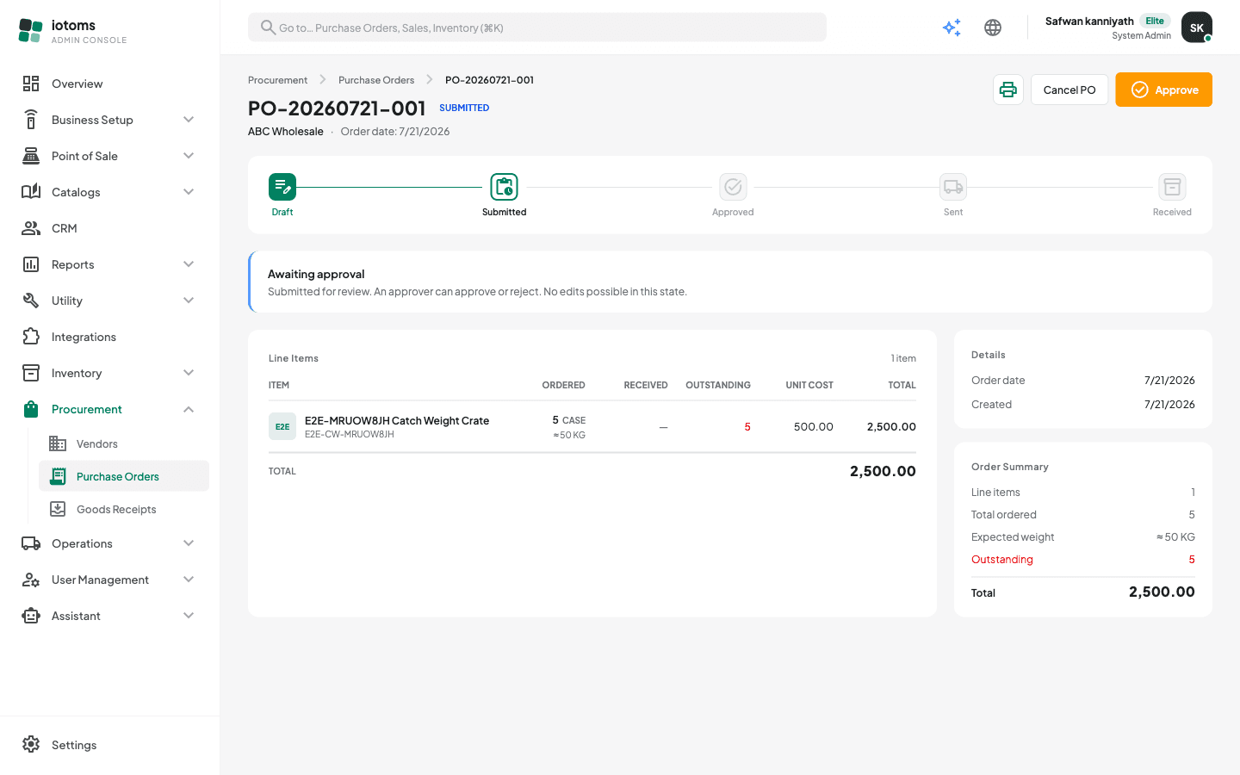Click the Outstanding label in Order Summary

(x=1002, y=559)
